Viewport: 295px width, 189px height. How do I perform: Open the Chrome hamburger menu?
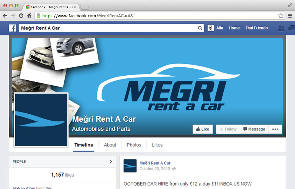pyautogui.click(x=290, y=16)
